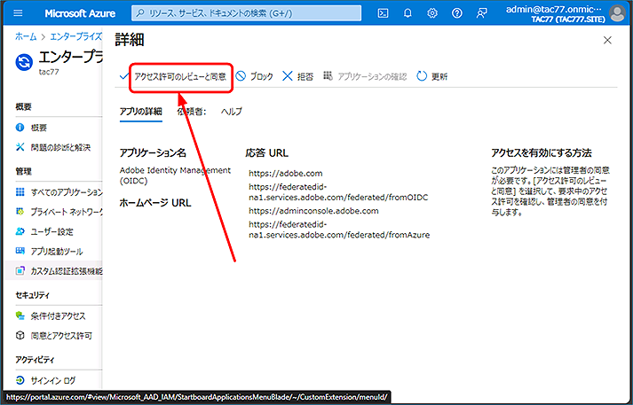Open the account avatar menu
The height and width of the screenshot is (405, 633).
click(617, 13)
